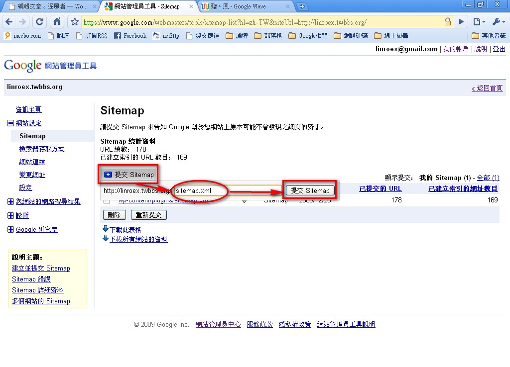This screenshot has width=510, height=367.
Task: Click the 提交 Sitemap expand button
Action: (129, 175)
